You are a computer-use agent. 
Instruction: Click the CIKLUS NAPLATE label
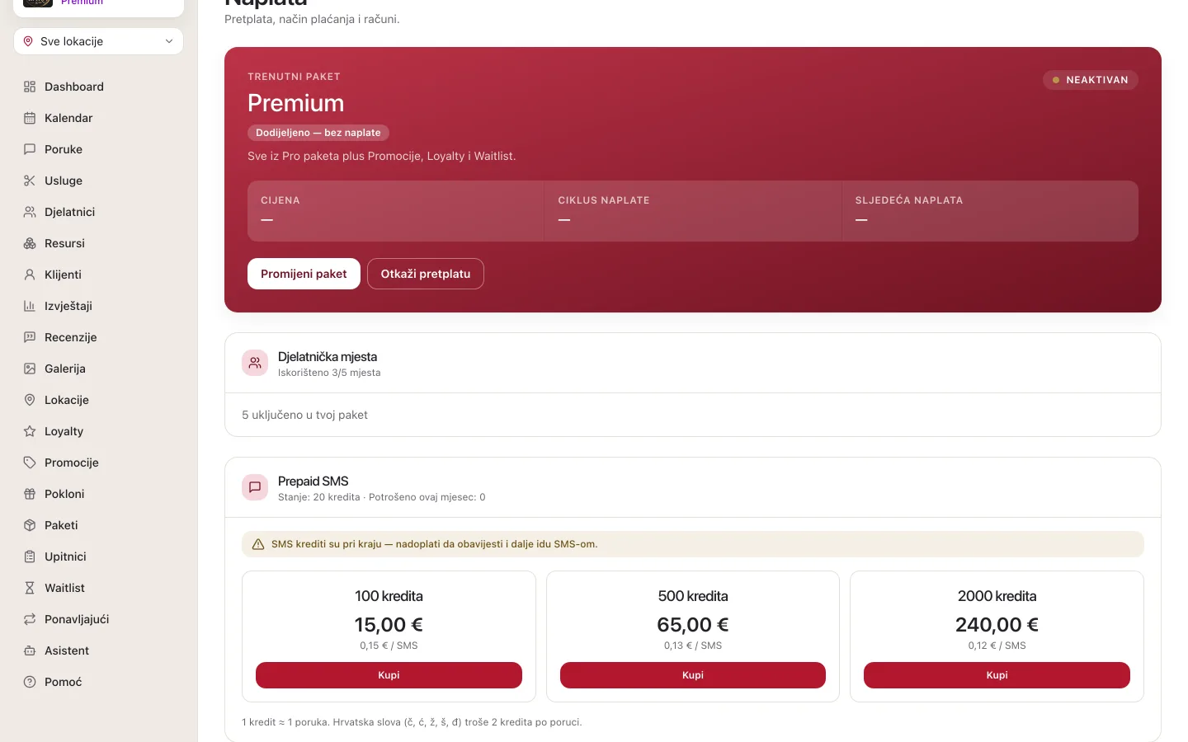604,200
